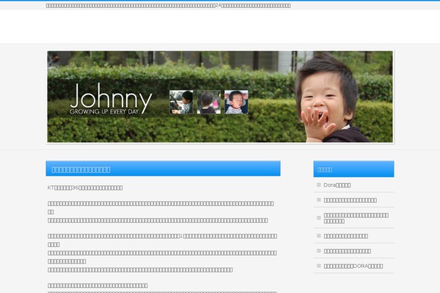Click the blue sidebar section header

pyautogui.click(x=353, y=168)
